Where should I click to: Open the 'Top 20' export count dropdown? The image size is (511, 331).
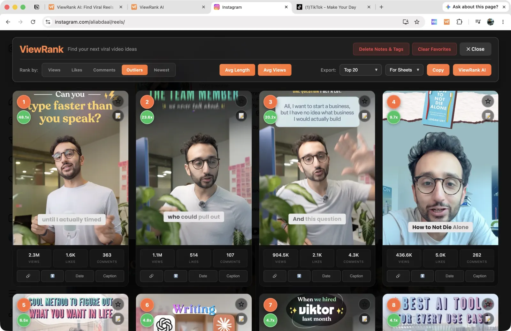click(x=361, y=70)
